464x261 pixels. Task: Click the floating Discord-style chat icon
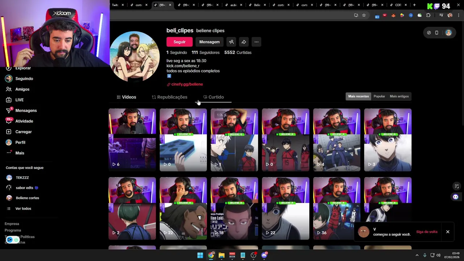456,197
